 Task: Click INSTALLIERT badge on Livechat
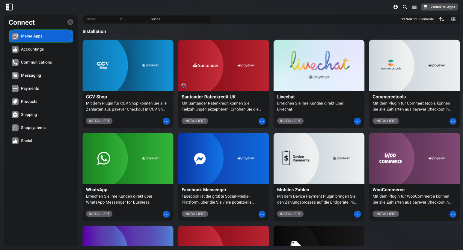(x=290, y=121)
